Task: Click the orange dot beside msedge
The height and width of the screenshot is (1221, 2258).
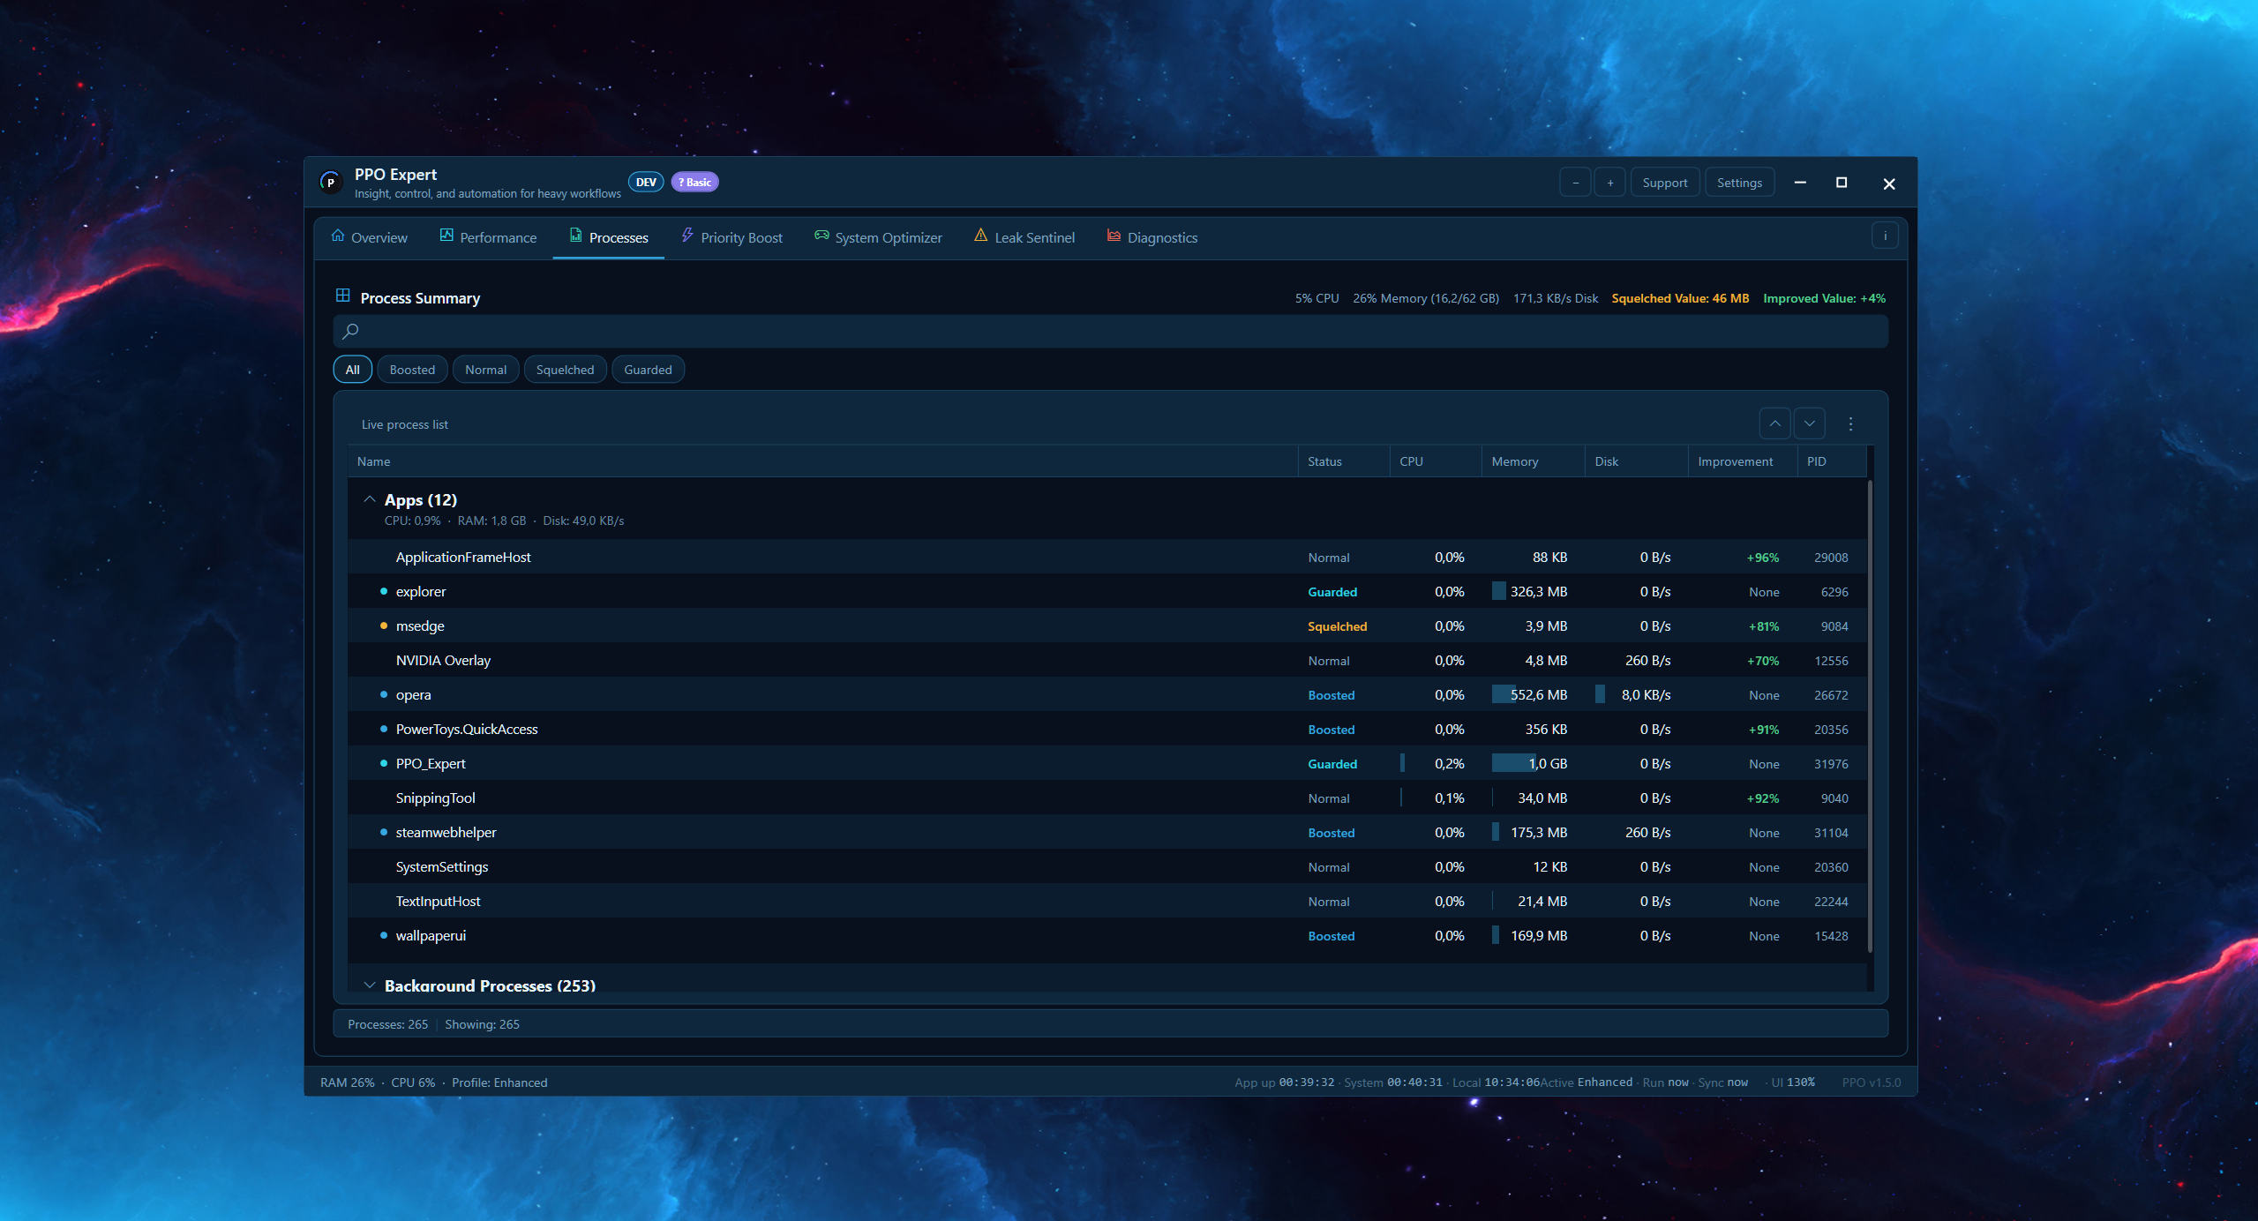Action: [x=384, y=625]
